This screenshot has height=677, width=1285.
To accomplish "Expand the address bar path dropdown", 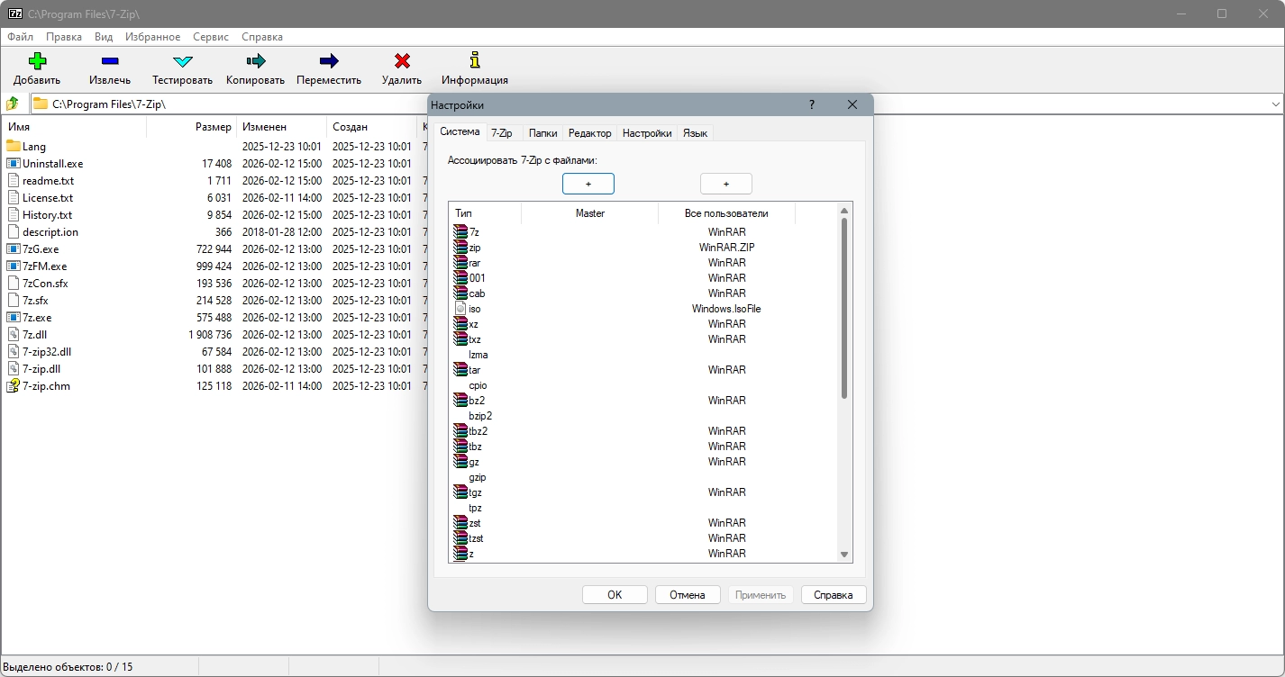I will coord(1275,104).
